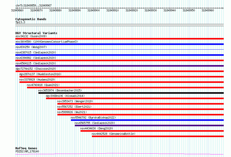Image resolution: width=231 pixels, height=157 pixels.
Task: Open nsv4740418 (Quan2021) variant label
Action: tap(43, 85)
